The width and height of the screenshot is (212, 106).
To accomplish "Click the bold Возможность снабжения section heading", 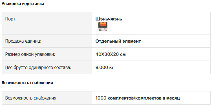I will (x=27, y=83).
